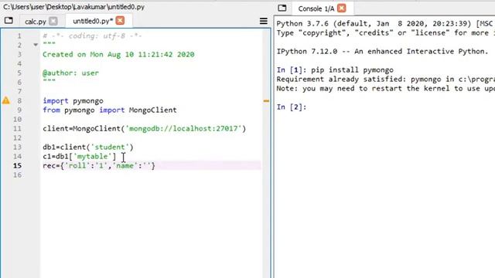Click empty line 16 in the editor
Image resolution: width=495 pixels, height=278 pixels.
152,175
